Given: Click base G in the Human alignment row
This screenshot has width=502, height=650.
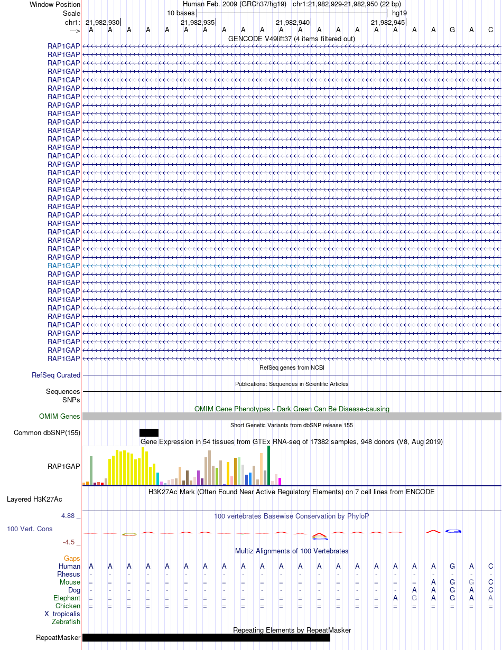Looking at the screenshot, I should pos(452,566).
